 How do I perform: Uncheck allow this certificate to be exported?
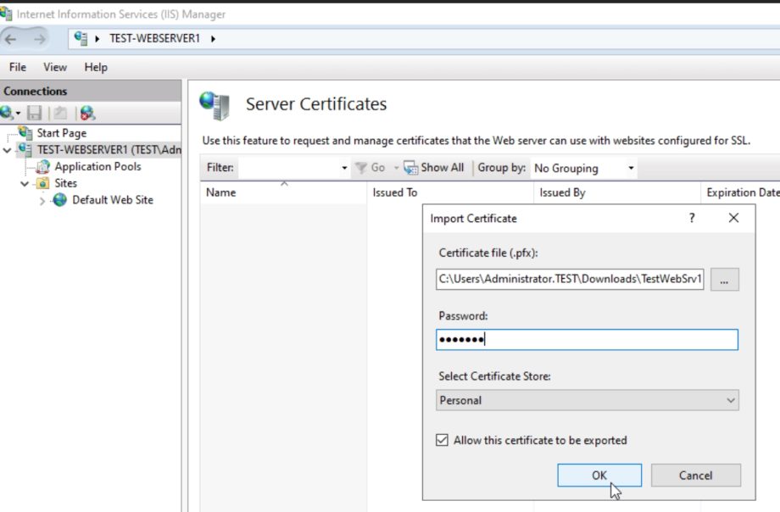[x=441, y=440]
